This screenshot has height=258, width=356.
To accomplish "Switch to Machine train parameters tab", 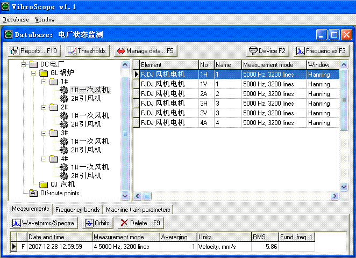I will [138, 210].
